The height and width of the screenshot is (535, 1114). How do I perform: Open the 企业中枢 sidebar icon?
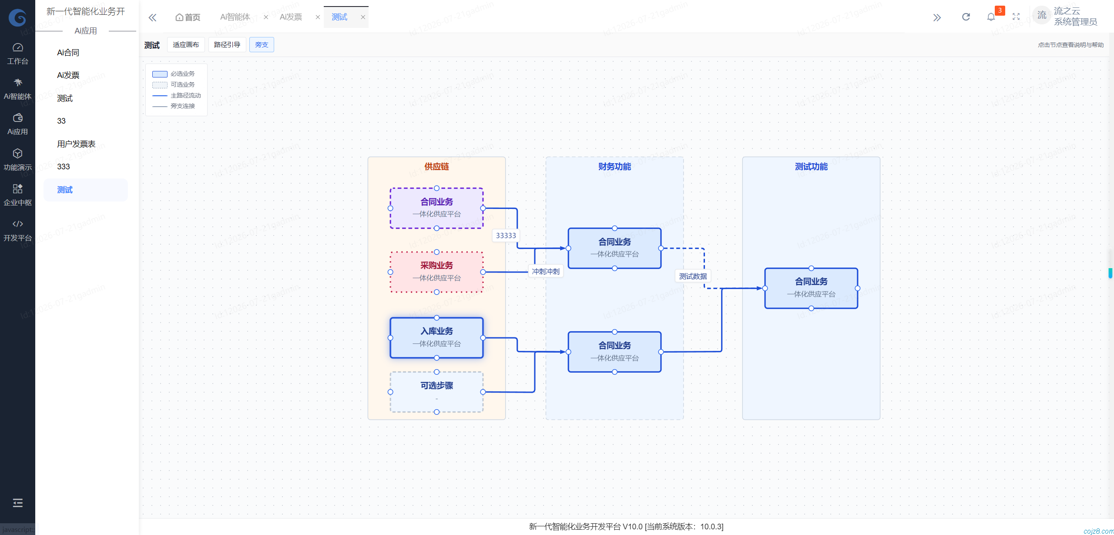17,188
